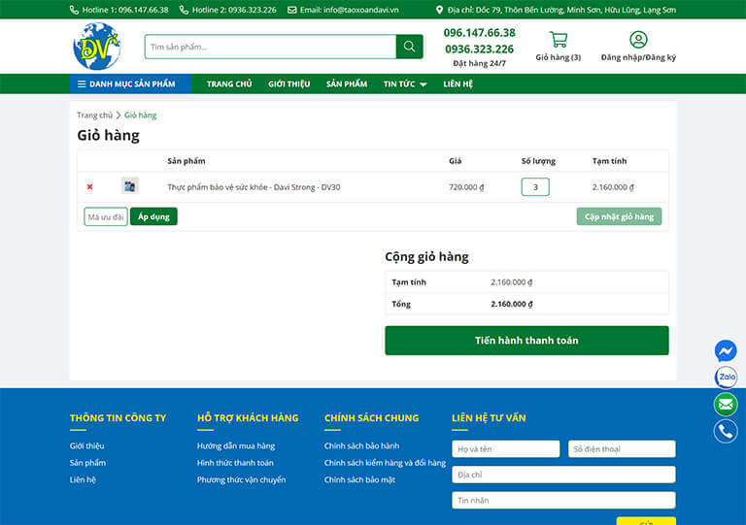Click the Họ và tên input
Viewport: 746px width, 525px height.
(x=506, y=449)
